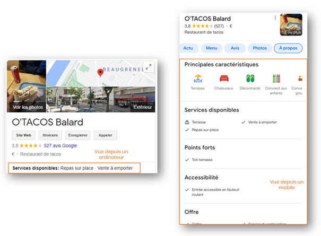Click the 'O'TACOS Balard' title in mobile view
321x236 pixels.
(x=207, y=19)
